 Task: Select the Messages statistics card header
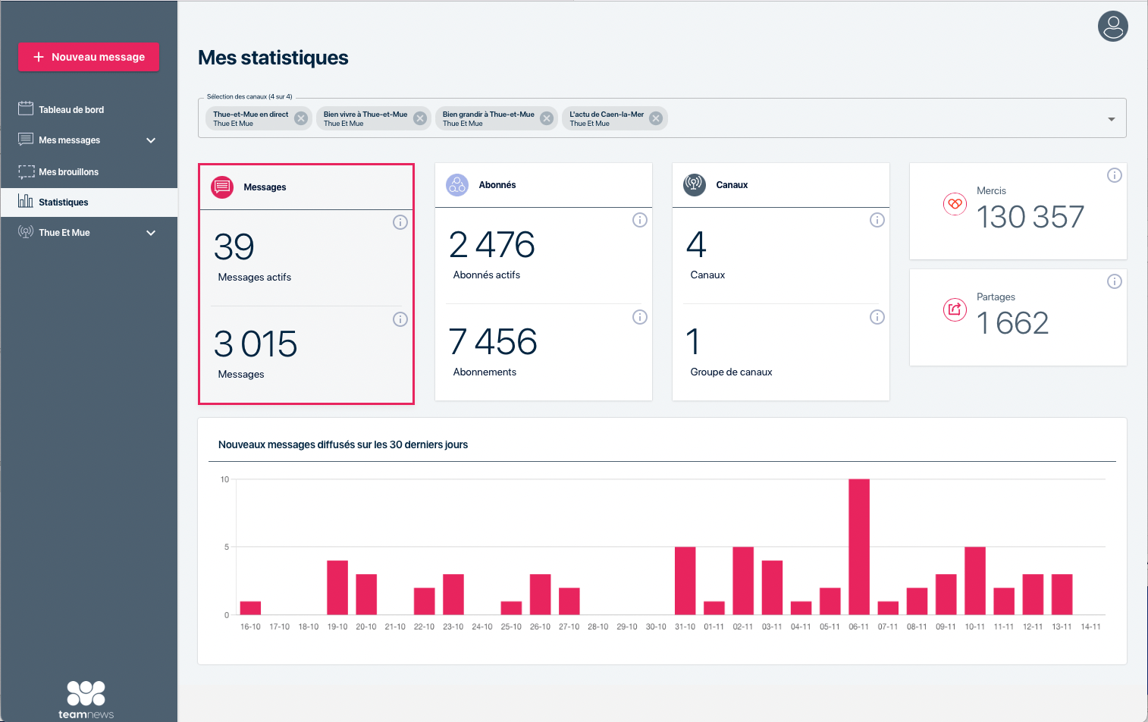[x=306, y=187]
